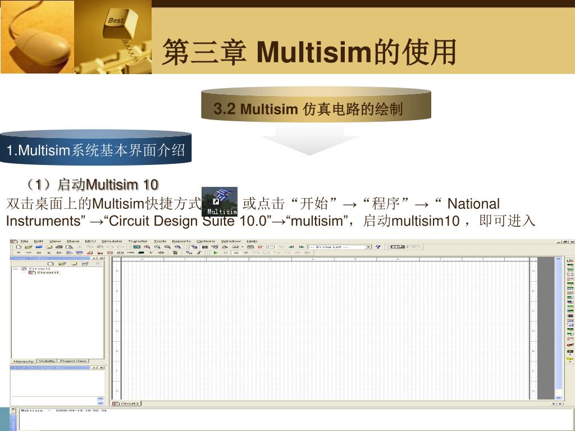Open the Grapher icon
The image size is (575, 431).
[x=235, y=247]
